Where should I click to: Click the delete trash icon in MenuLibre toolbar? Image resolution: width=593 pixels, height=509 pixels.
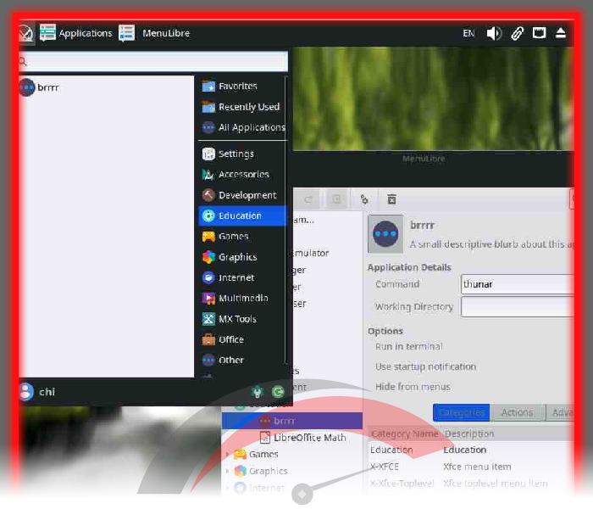(391, 199)
